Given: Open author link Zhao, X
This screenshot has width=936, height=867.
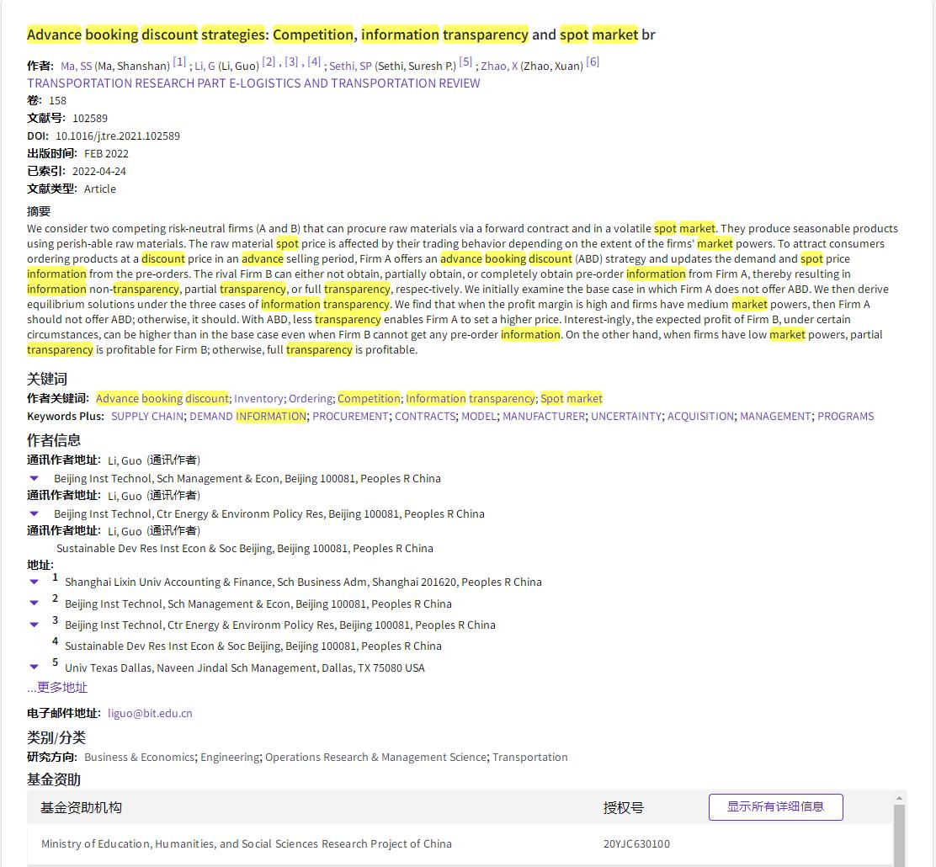Looking at the screenshot, I should [x=499, y=66].
